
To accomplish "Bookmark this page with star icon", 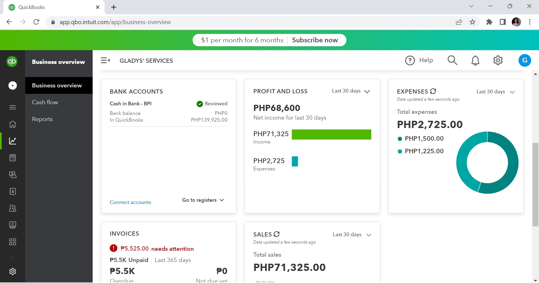I will (472, 22).
